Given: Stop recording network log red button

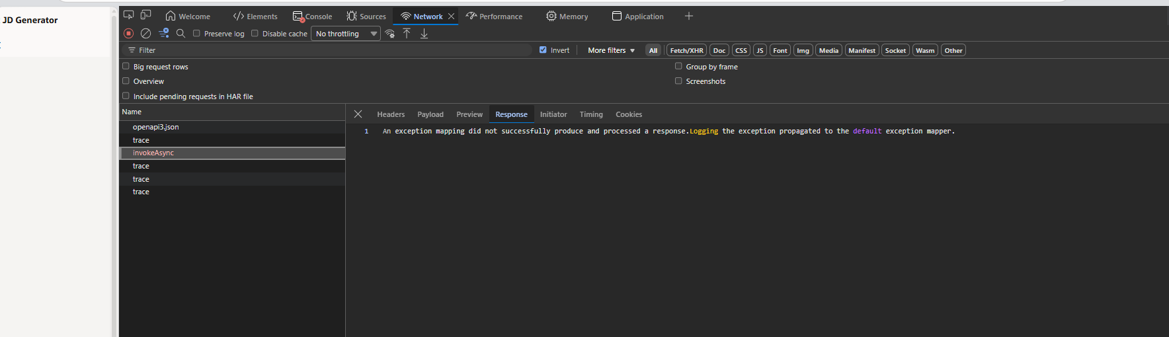Looking at the screenshot, I should click(129, 33).
